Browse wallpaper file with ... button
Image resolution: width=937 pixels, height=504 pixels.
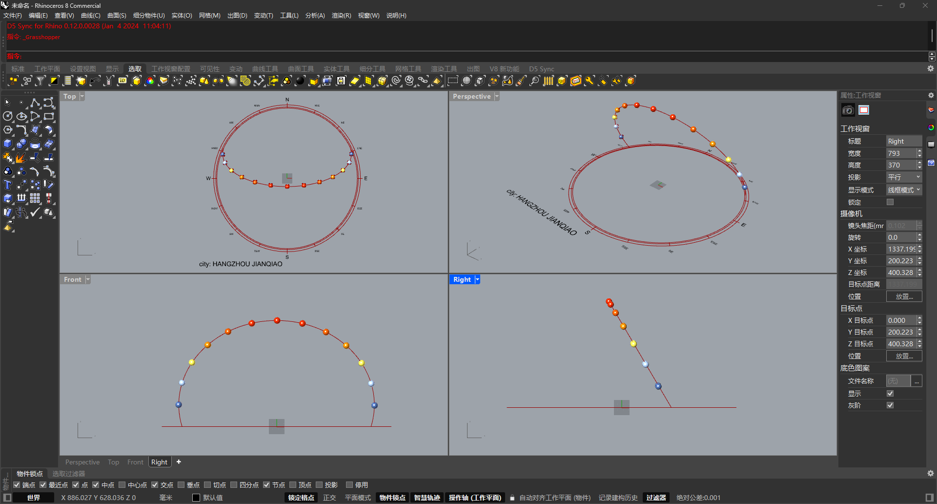[x=917, y=381]
